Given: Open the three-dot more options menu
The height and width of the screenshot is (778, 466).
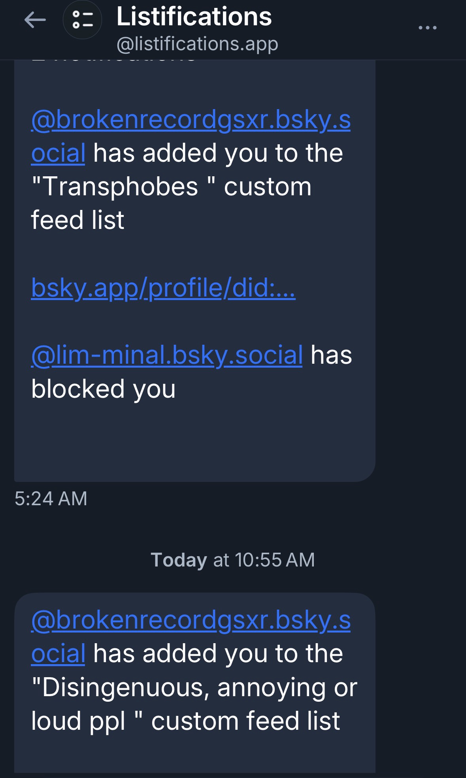Looking at the screenshot, I should (x=428, y=28).
